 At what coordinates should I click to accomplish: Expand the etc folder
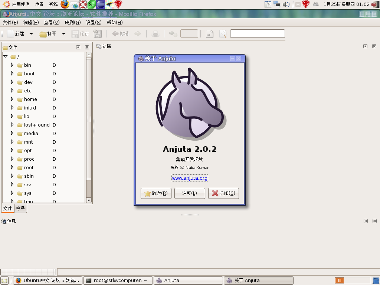click(12, 91)
